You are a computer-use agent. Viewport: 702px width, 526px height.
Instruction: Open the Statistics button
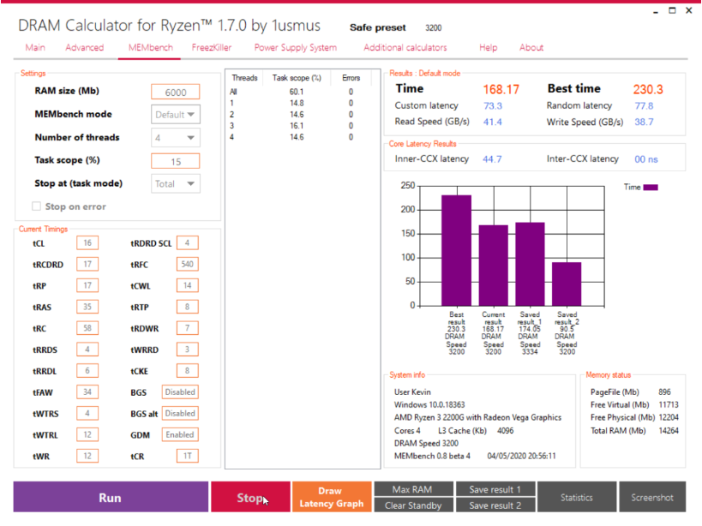[x=577, y=498]
